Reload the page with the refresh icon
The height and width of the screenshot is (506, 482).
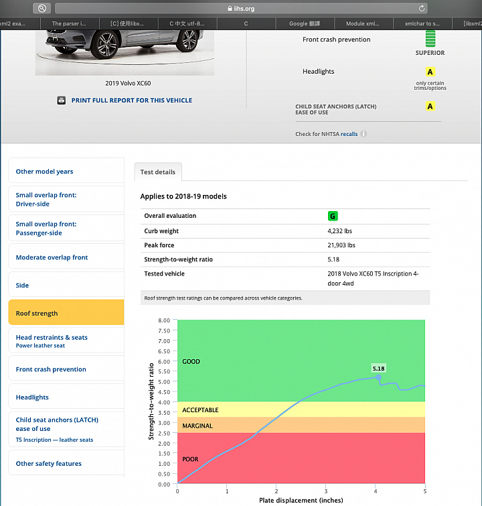pyautogui.click(x=421, y=9)
